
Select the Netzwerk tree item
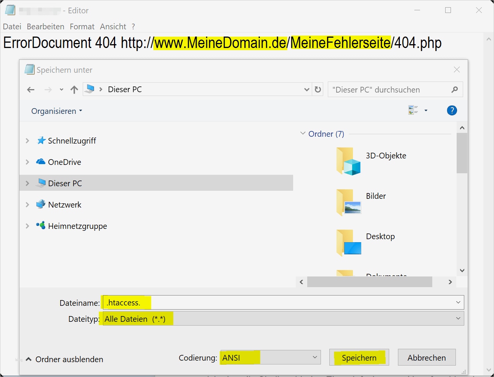65,205
